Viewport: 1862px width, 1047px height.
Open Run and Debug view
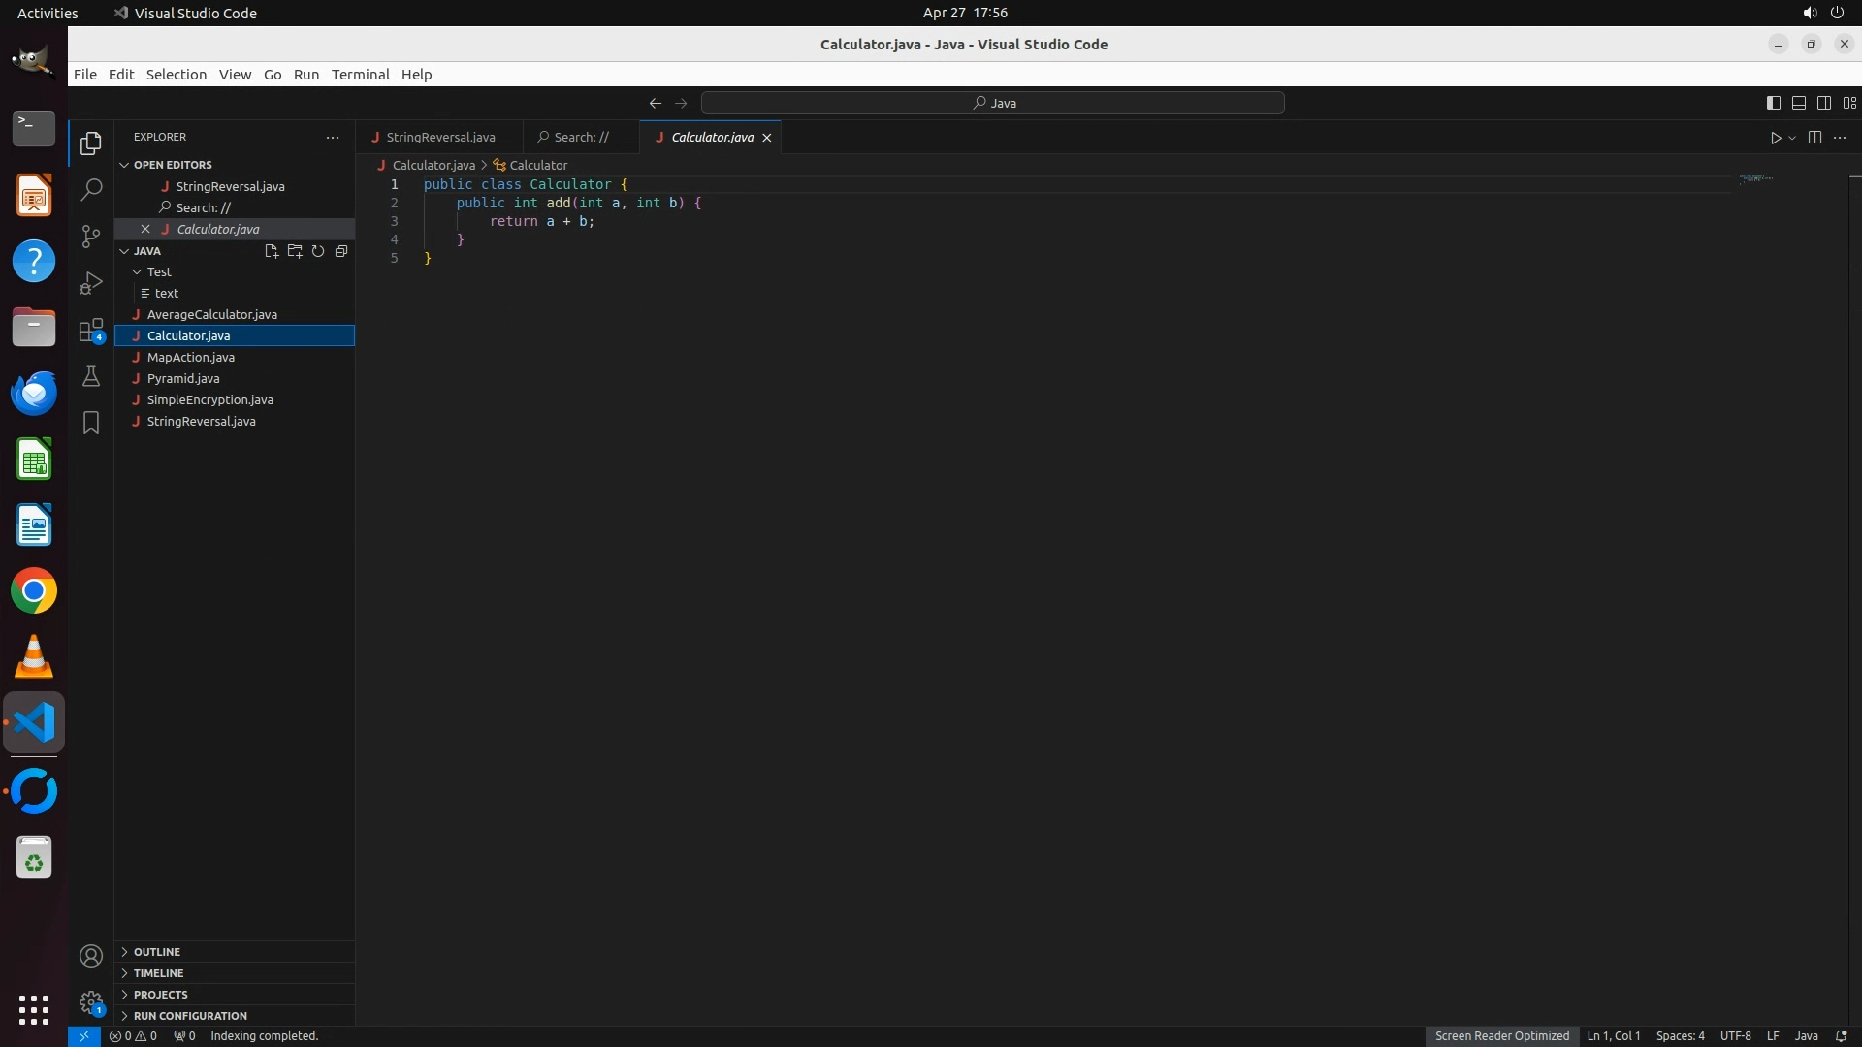(x=91, y=283)
